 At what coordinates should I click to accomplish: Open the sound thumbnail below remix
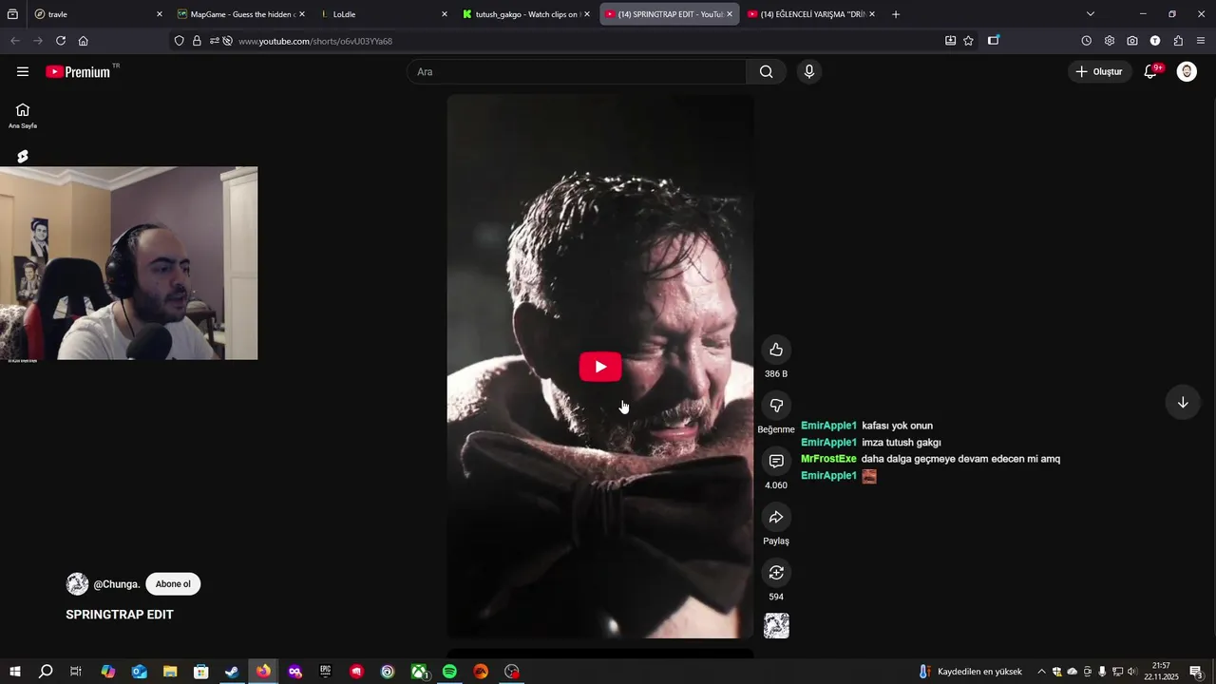[776, 626]
